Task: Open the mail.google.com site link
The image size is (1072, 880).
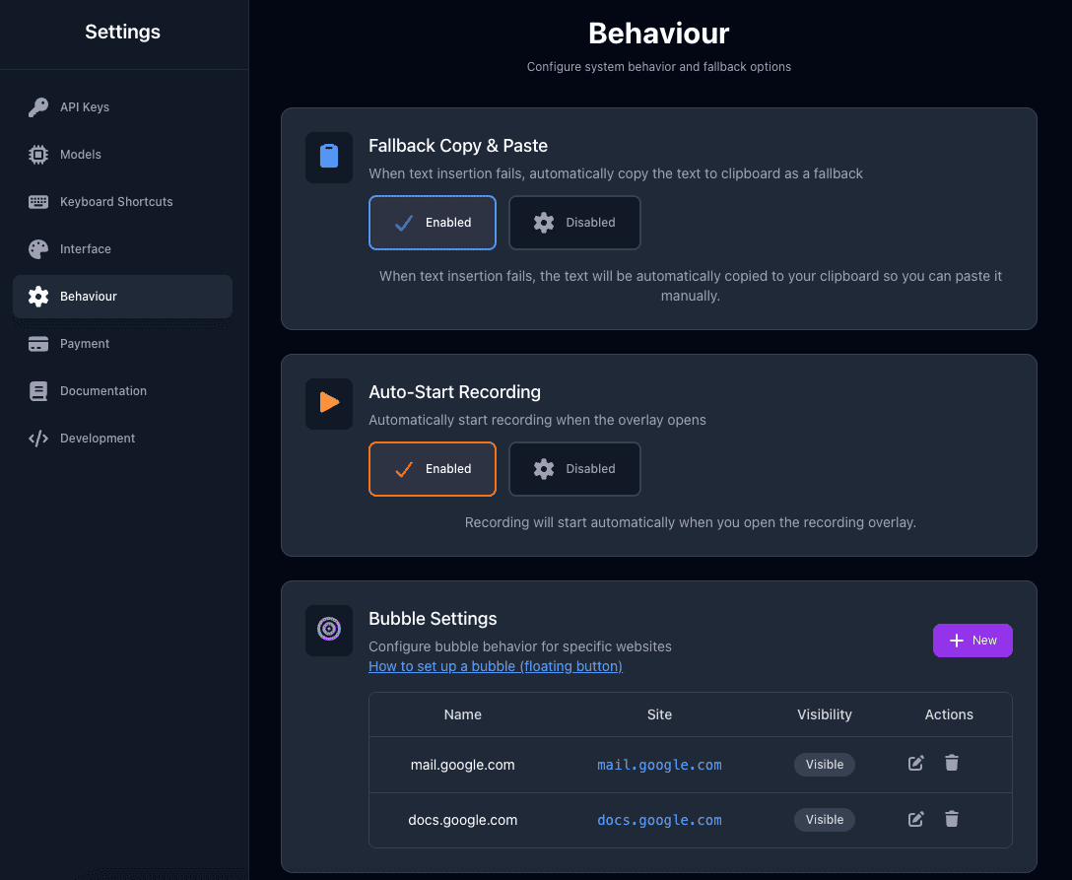Action: 659,765
